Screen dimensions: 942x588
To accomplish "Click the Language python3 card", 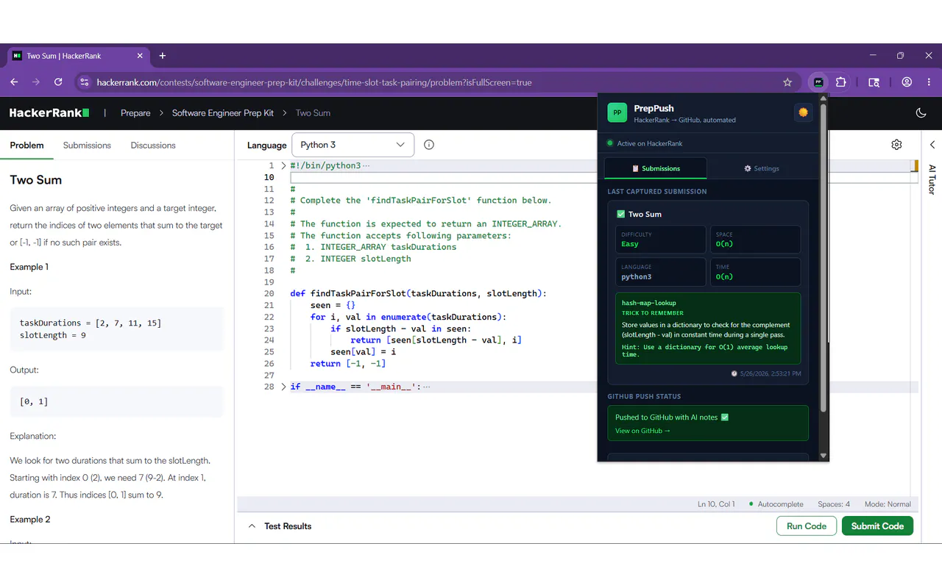I will (660, 272).
